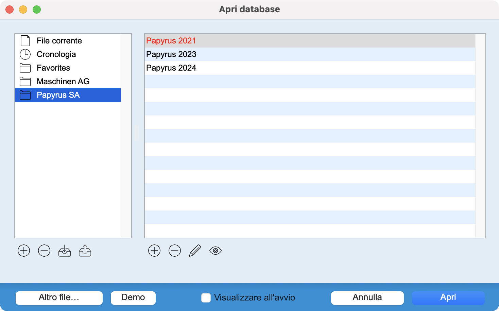Edit selected database with pencil icon
Image resolution: width=499 pixels, height=311 pixels.
195,251
